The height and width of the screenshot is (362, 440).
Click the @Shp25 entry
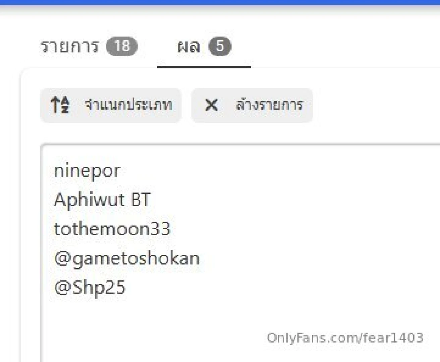coord(90,288)
